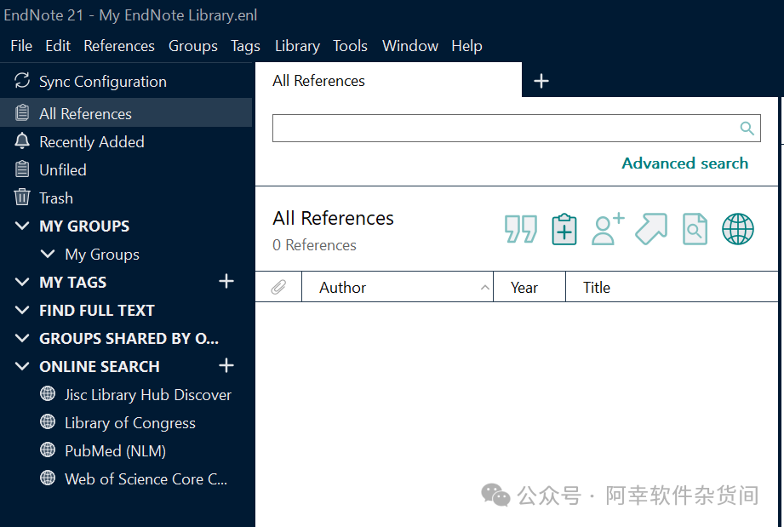Image resolution: width=784 pixels, height=527 pixels.
Task: Open the Window menu
Action: coord(410,46)
